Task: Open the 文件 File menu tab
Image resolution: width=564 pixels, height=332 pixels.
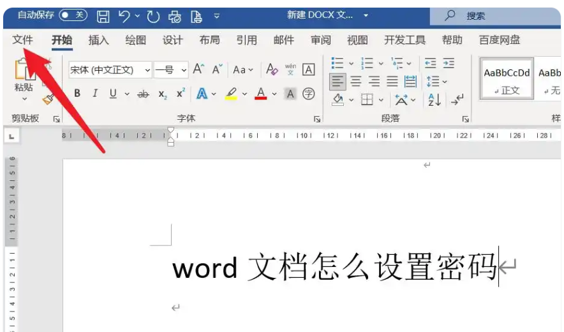Action: pos(23,40)
